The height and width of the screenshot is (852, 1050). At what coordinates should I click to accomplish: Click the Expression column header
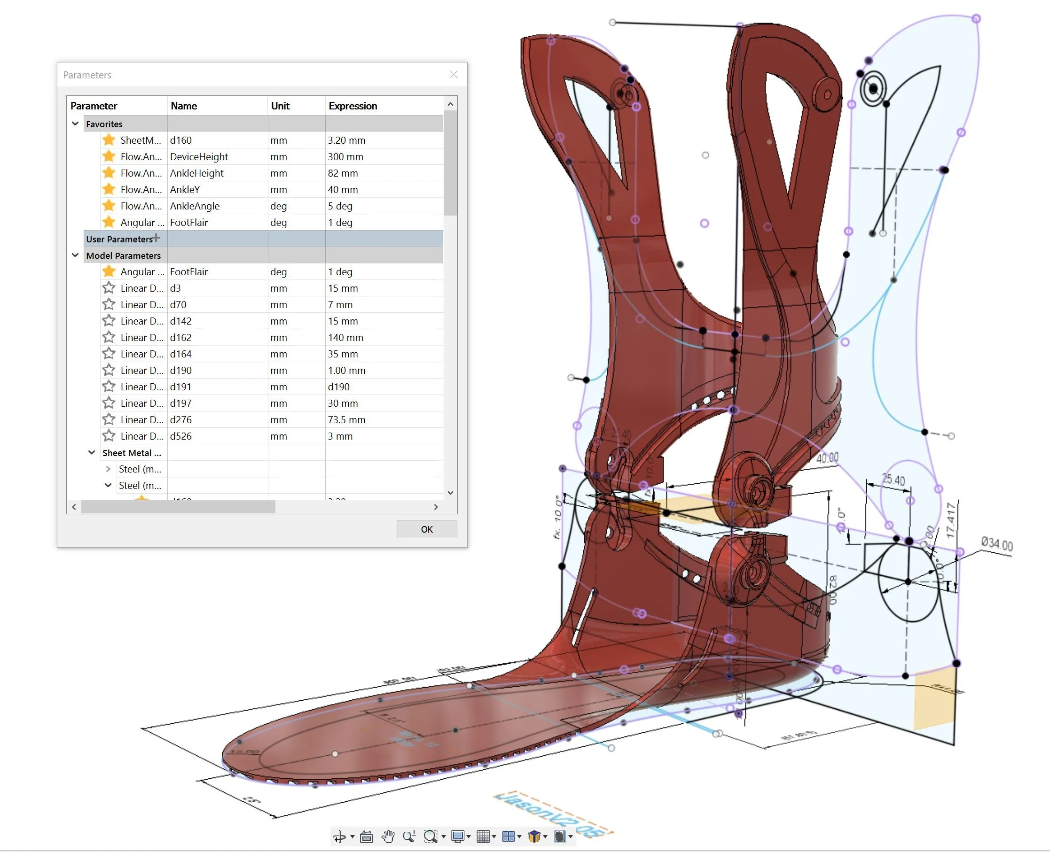353,106
